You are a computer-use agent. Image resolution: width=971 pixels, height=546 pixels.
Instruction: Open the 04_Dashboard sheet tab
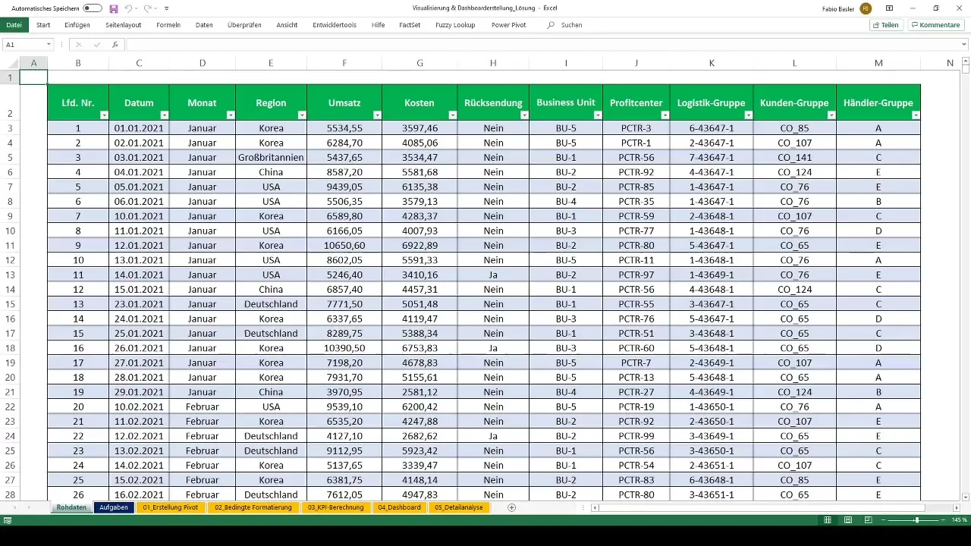399,507
